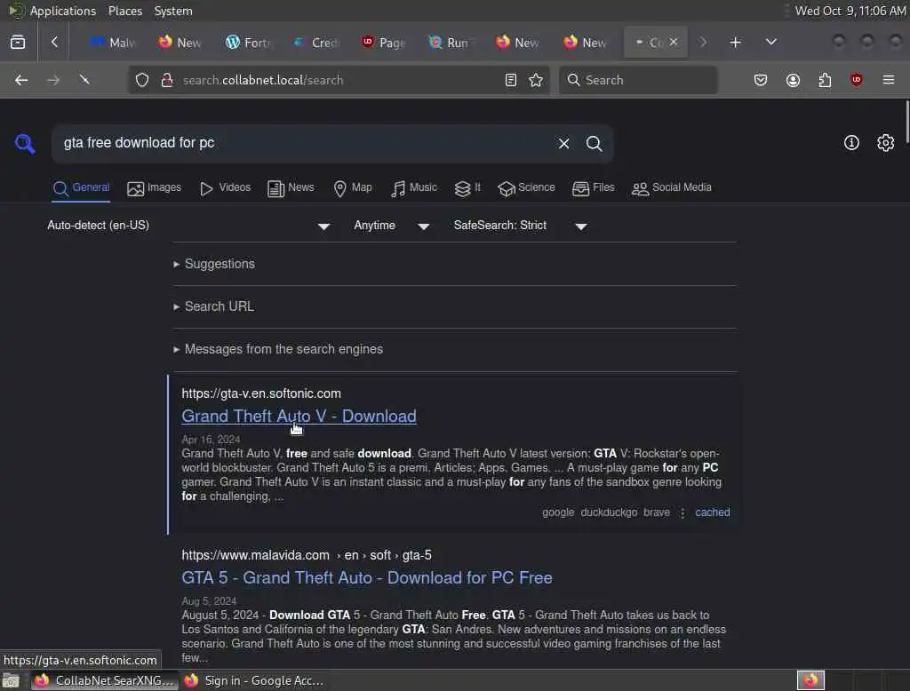Select the Music category tab
Image resolution: width=910 pixels, height=691 pixels.
pos(414,188)
